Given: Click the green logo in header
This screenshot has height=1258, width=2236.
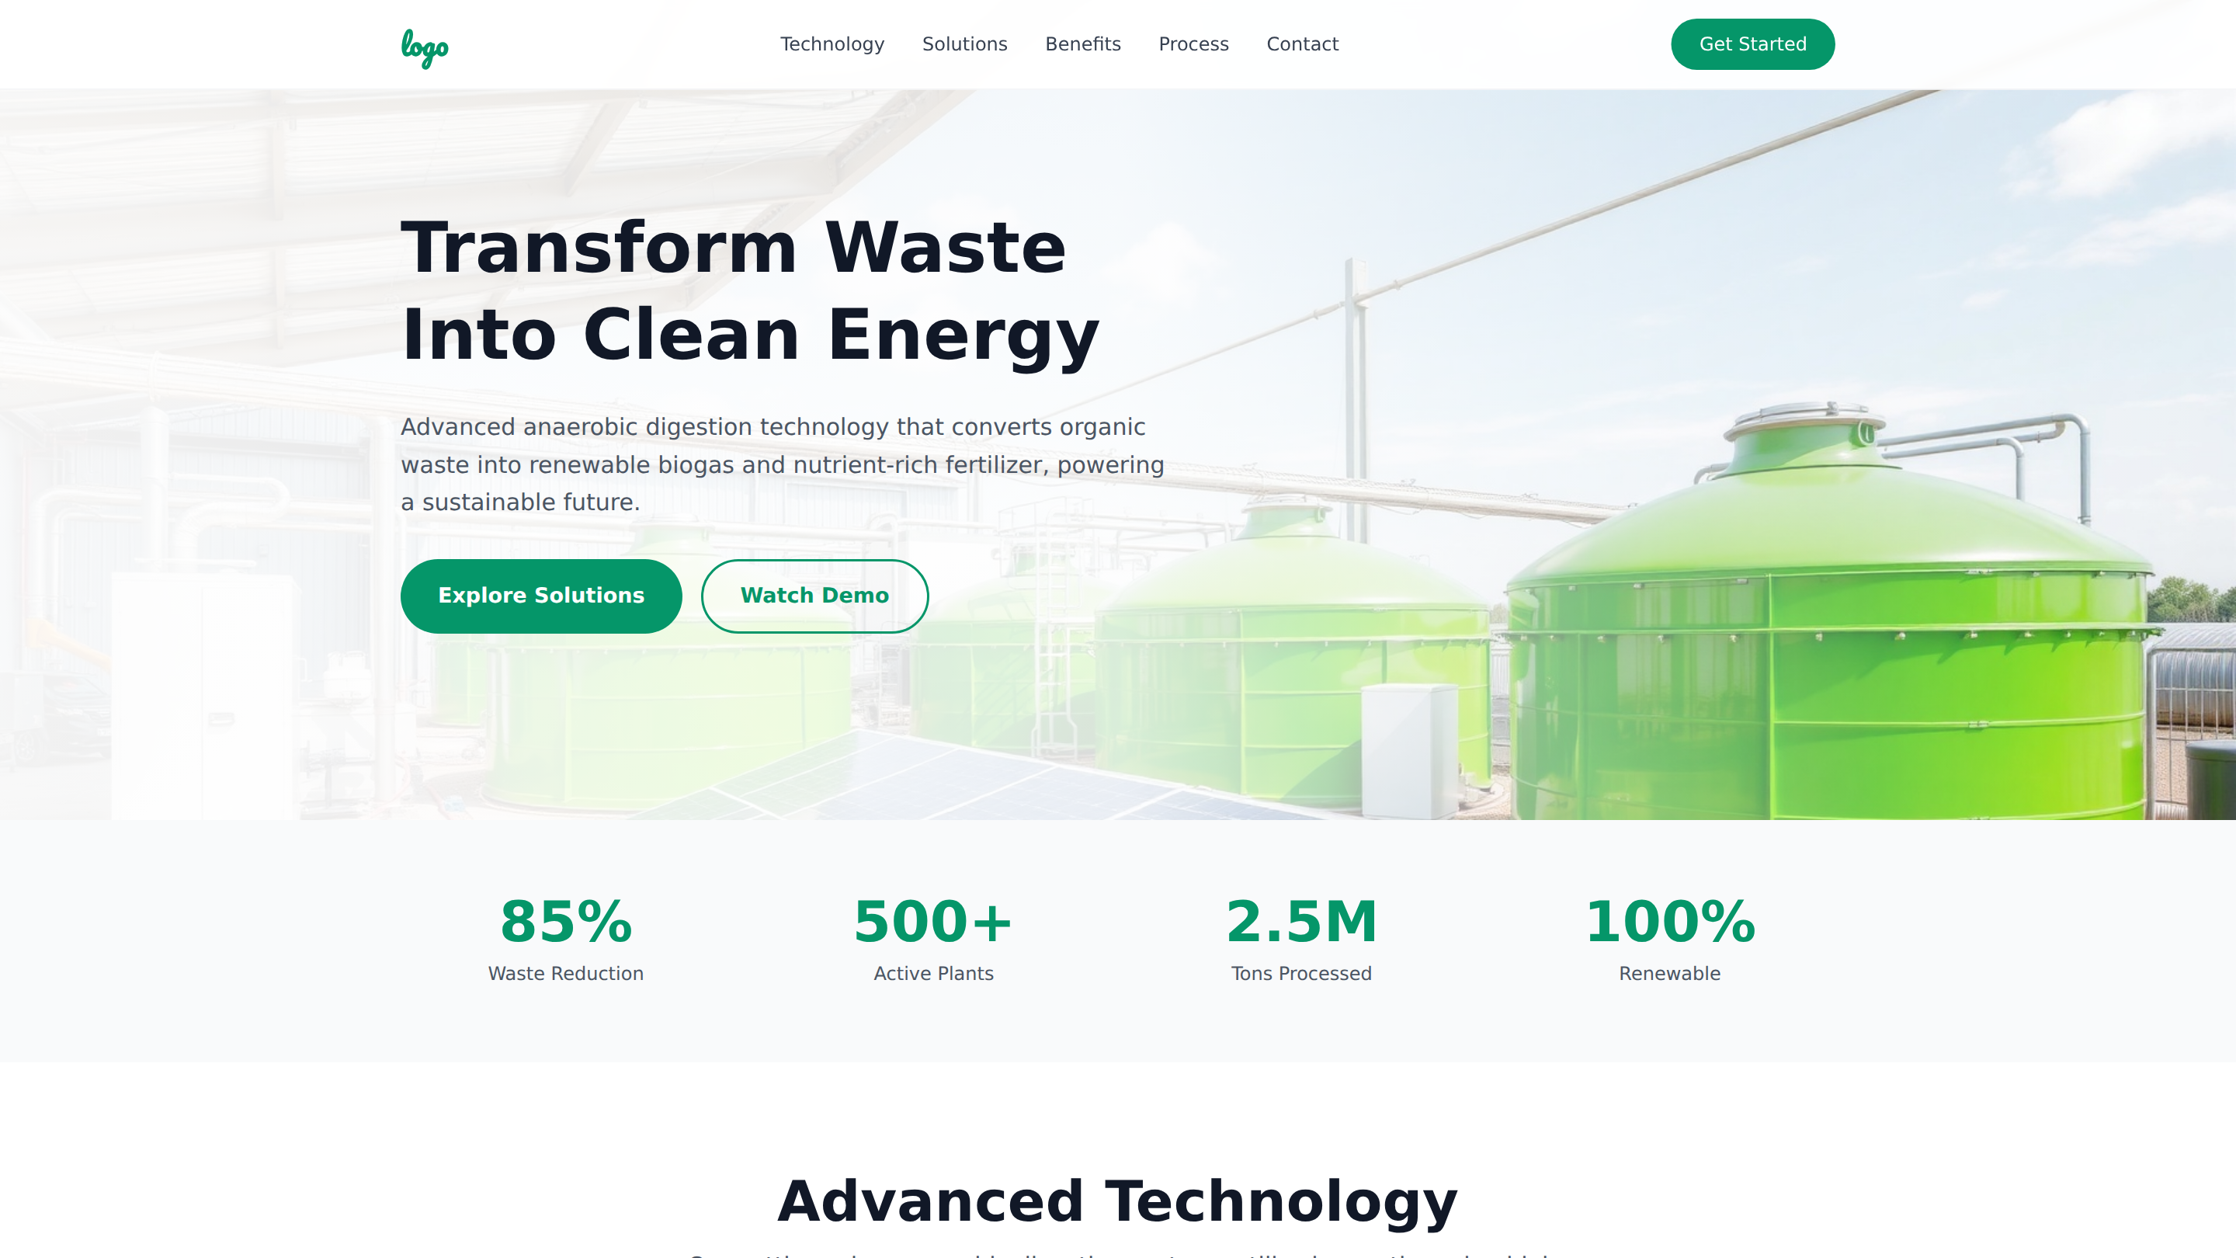Looking at the screenshot, I should 425,47.
